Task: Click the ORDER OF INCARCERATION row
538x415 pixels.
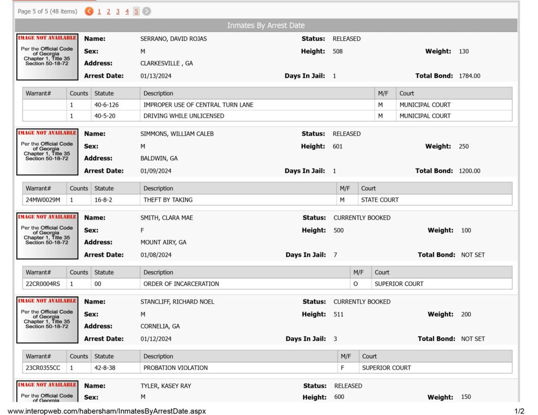Action: point(267,284)
